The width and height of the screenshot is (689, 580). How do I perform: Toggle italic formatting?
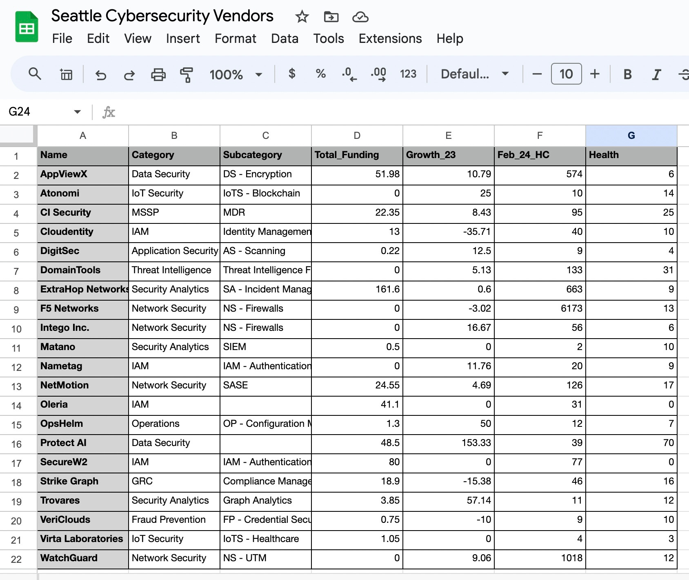[656, 74]
